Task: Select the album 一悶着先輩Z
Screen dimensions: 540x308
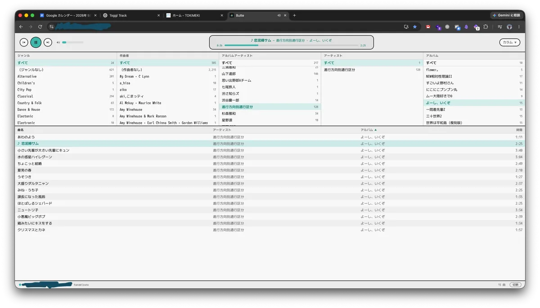Action: click(x=474, y=110)
